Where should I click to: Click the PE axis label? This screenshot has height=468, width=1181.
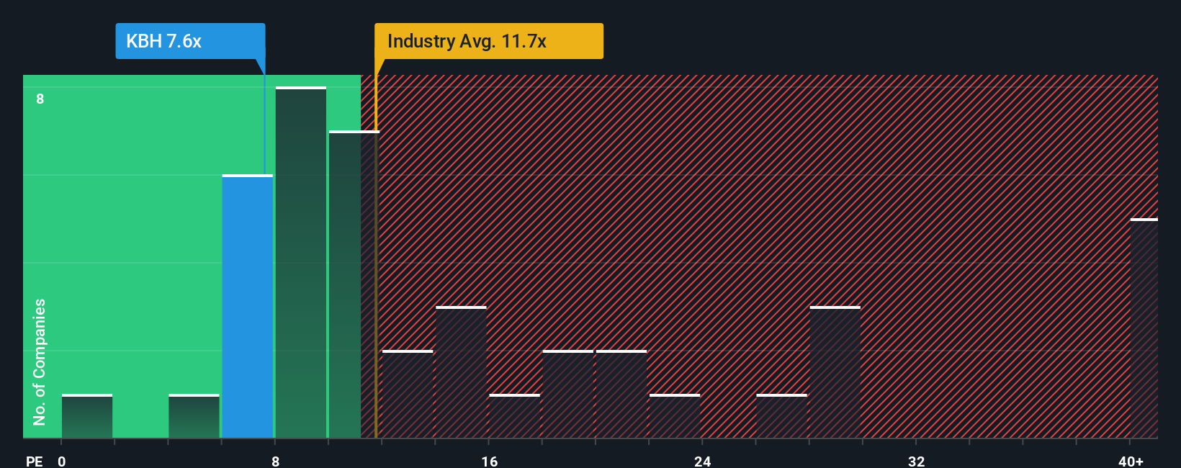[x=34, y=461]
